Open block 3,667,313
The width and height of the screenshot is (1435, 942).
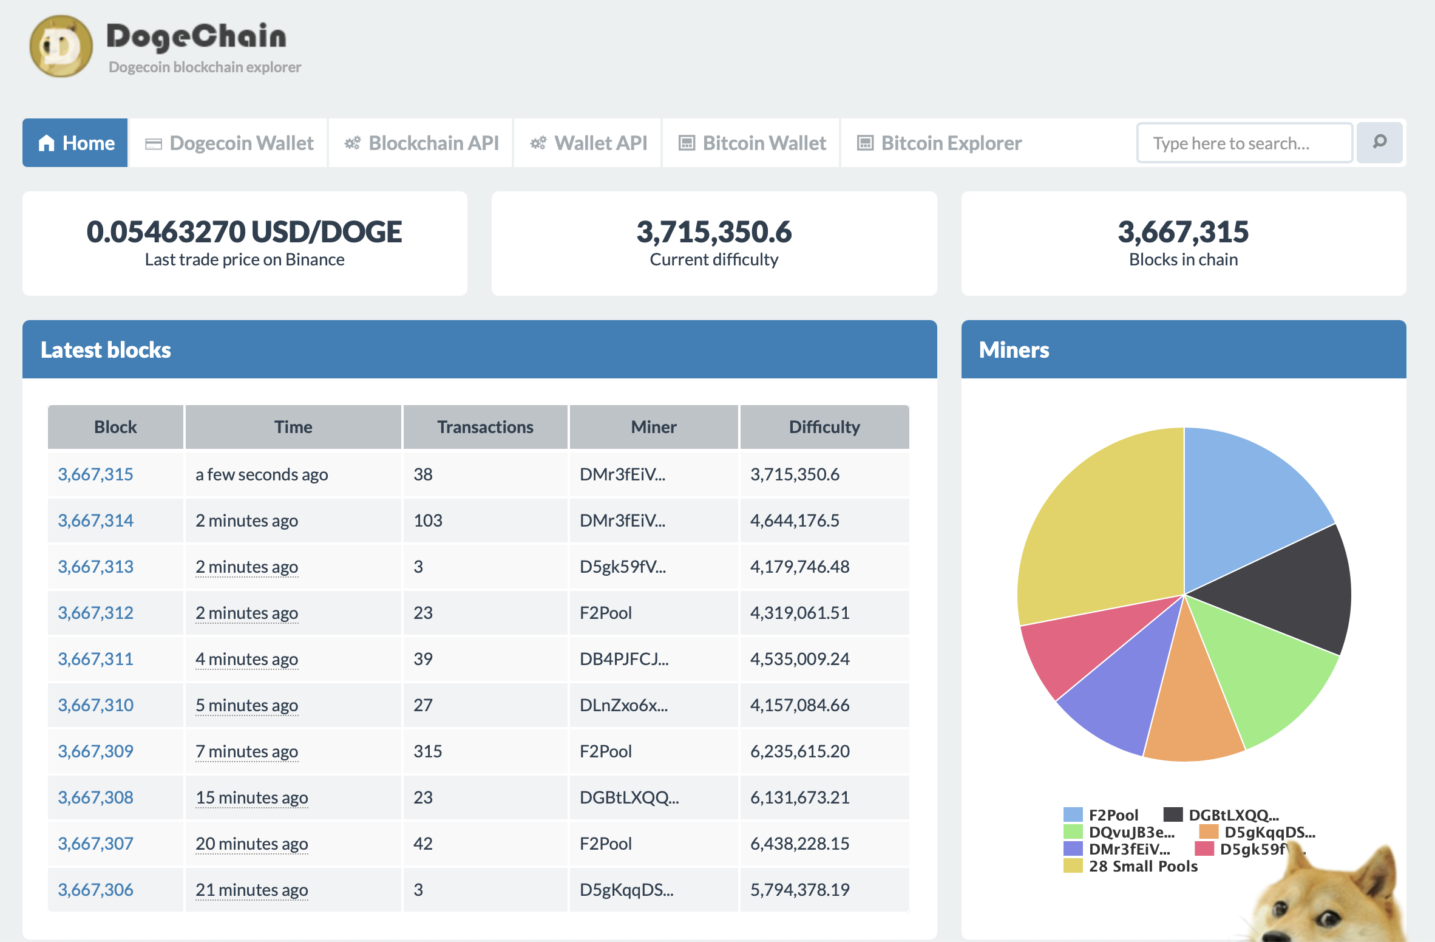click(x=95, y=567)
